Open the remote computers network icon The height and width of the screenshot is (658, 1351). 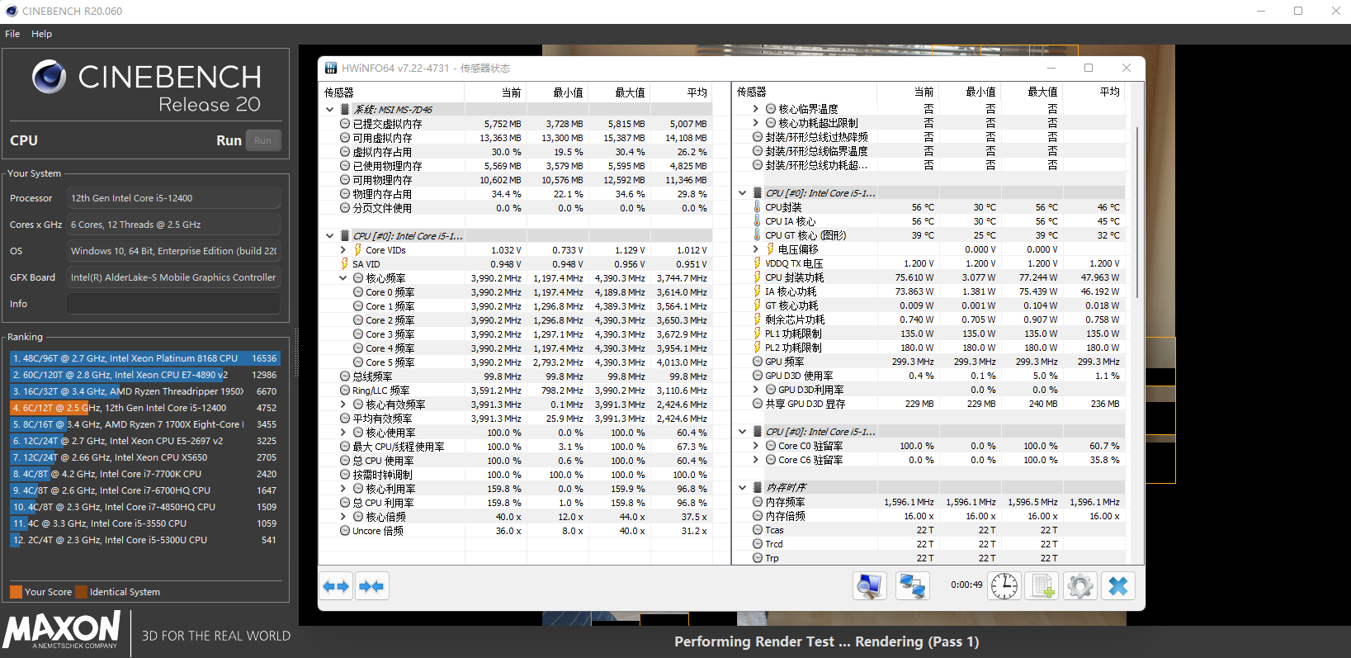pyautogui.click(x=912, y=586)
